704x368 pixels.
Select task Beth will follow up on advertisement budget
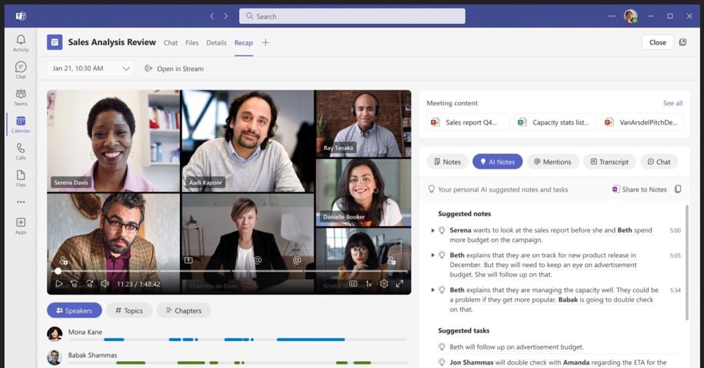(516, 347)
